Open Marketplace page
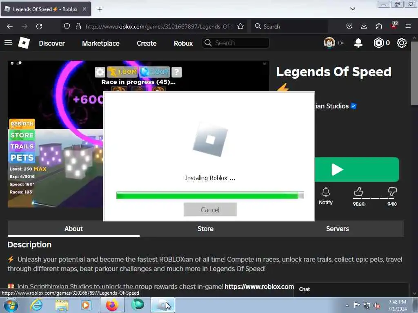The image size is (418, 313). (x=101, y=43)
